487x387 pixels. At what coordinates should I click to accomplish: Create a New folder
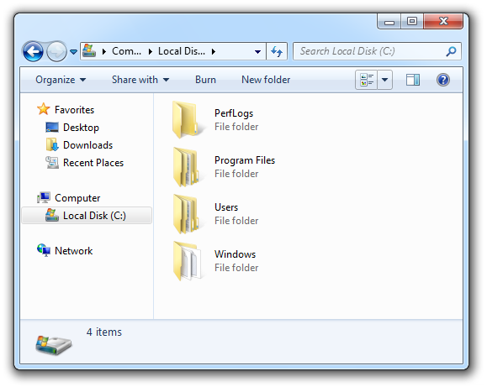[x=266, y=80]
